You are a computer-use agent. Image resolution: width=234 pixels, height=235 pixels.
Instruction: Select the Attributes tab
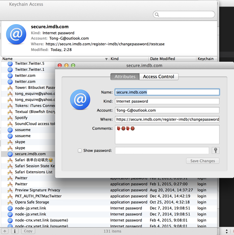[125, 76]
